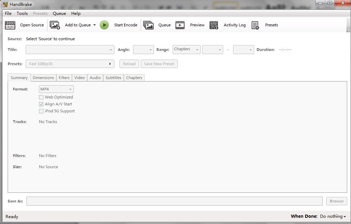Viewport: 351px width, 224px height.
Task: Click the Activity Log label
Action: 235,25
